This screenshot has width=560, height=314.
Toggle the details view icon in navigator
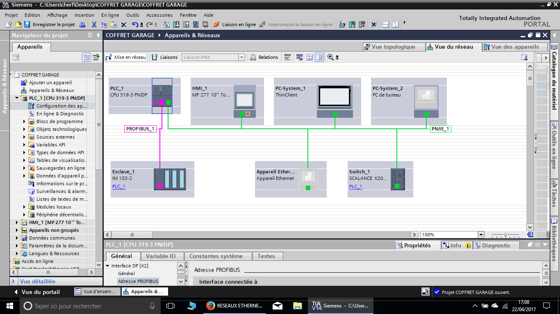pyautogui.click(x=87, y=57)
